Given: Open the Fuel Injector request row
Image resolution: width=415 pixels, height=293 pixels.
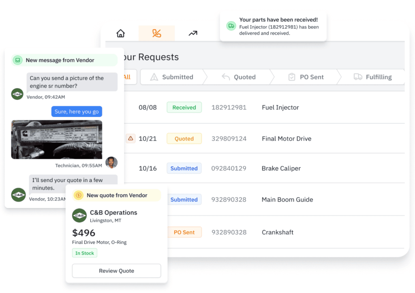Looking at the screenshot, I should coord(280,108).
